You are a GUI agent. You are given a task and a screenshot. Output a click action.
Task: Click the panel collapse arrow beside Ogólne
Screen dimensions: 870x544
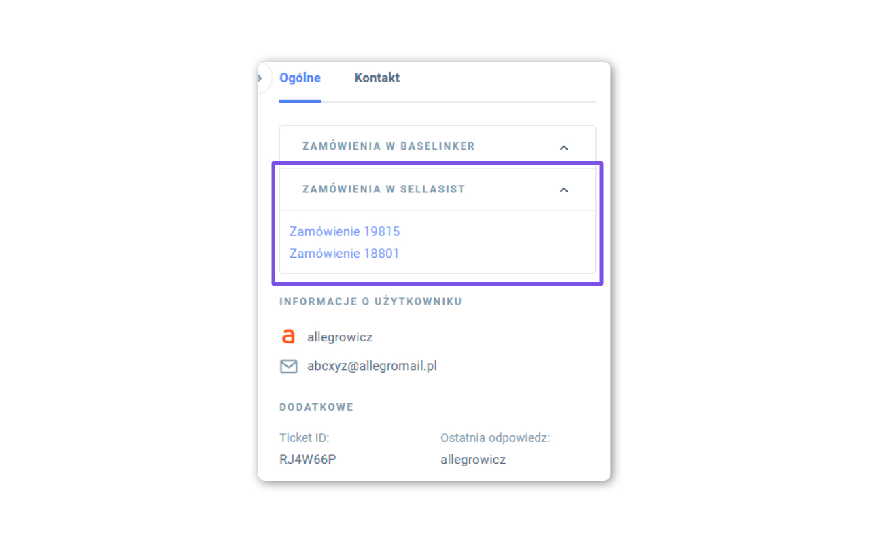point(260,79)
